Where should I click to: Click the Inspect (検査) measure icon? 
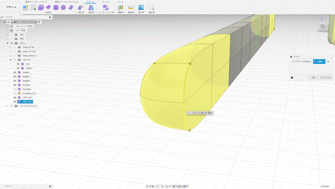[x=131, y=8]
